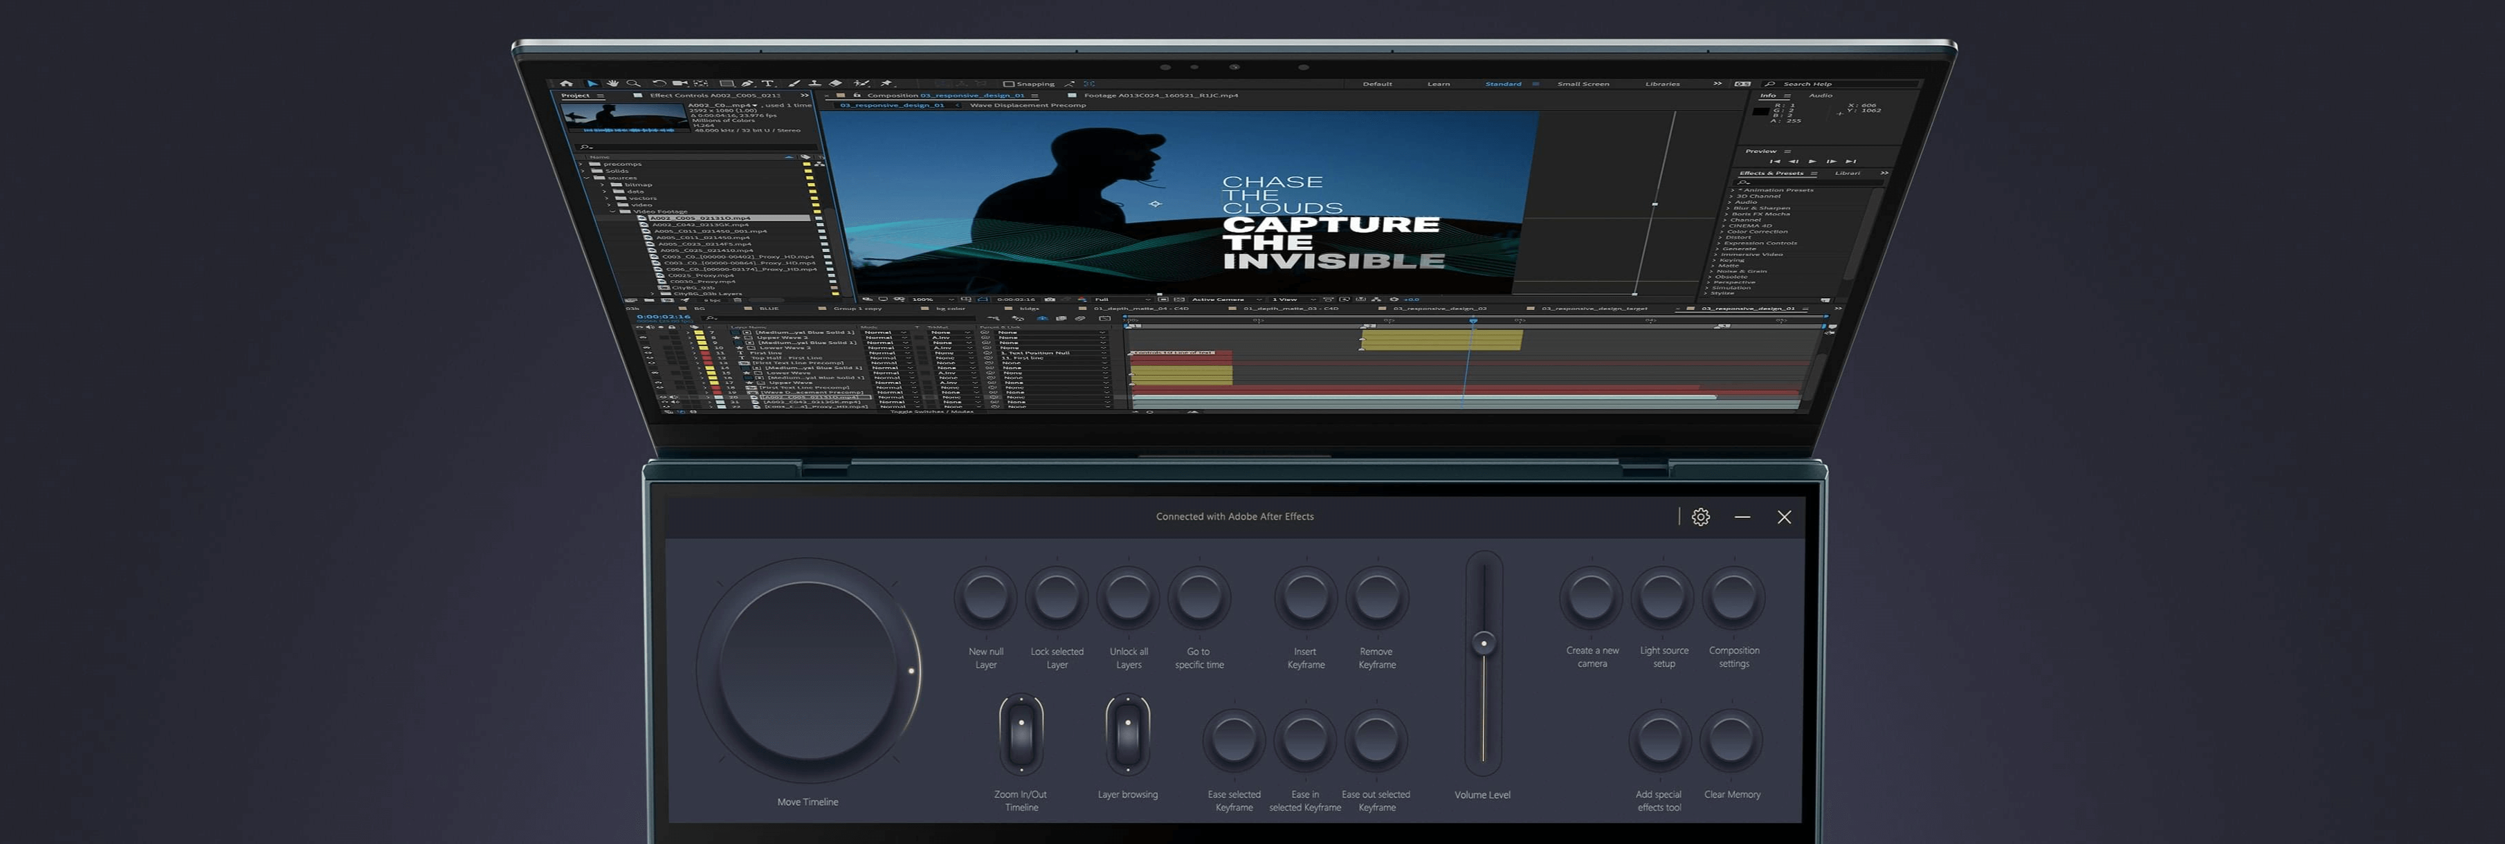Click the blue timeline playhead marker
The height and width of the screenshot is (844, 2505).
1473,320
